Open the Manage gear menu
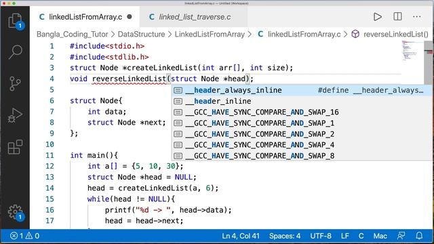434x244 pixels. coord(15,212)
